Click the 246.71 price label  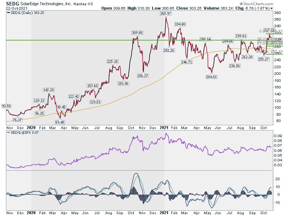186,62
